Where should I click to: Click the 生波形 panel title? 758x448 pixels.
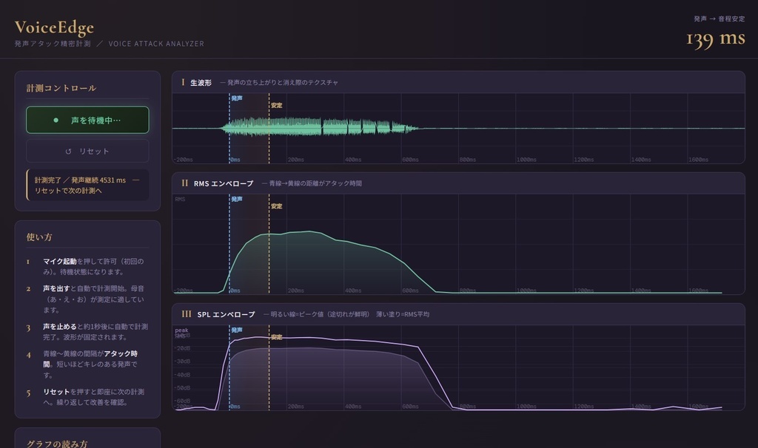pos(201,83)
